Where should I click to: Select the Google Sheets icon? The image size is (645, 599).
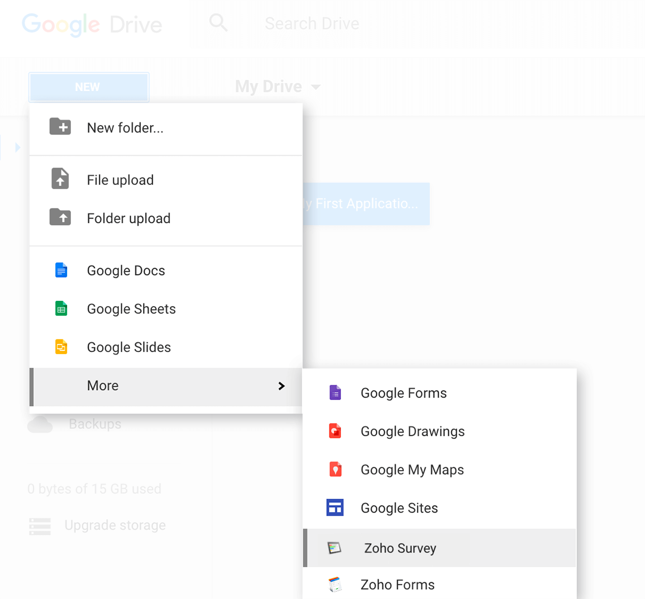[x=61, y=308]
